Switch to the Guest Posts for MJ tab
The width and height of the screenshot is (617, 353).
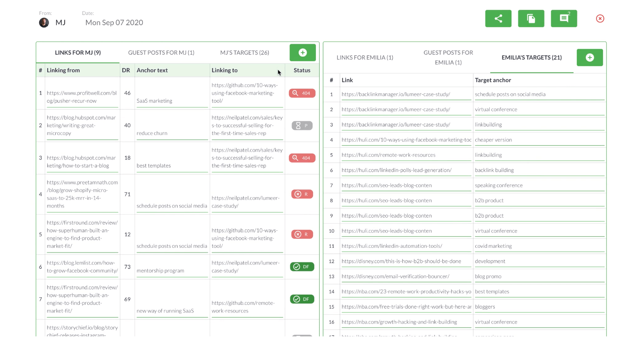coord(161,53)
